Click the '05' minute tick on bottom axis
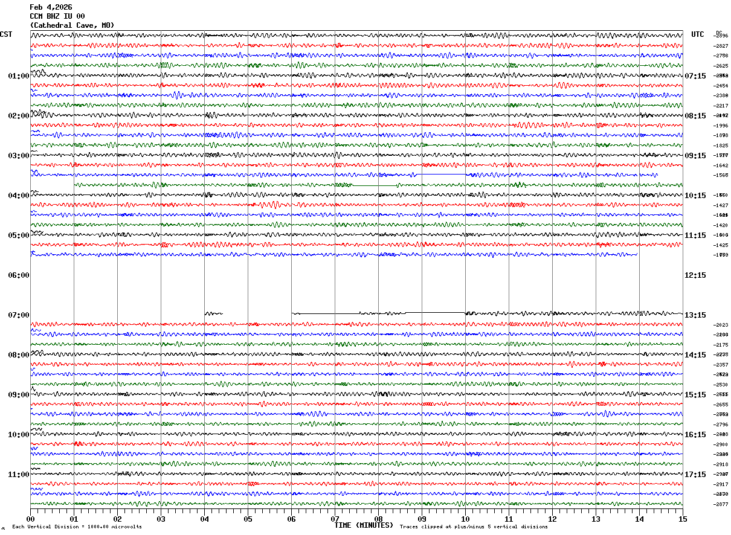The width and height of the screenshot is (731, 535). [248, 519]
